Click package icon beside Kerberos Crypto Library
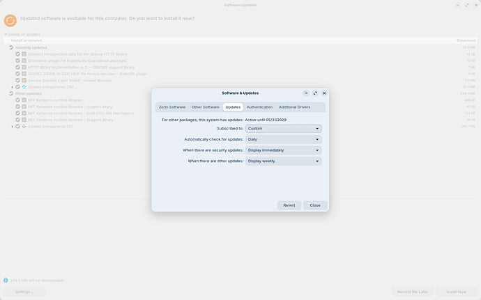Screen dimensions: 481x300 tap(24, 106)
